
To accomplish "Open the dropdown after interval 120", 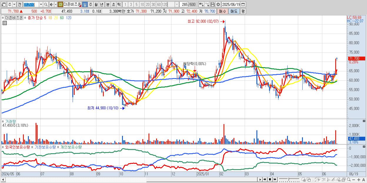I will point(177,4).
